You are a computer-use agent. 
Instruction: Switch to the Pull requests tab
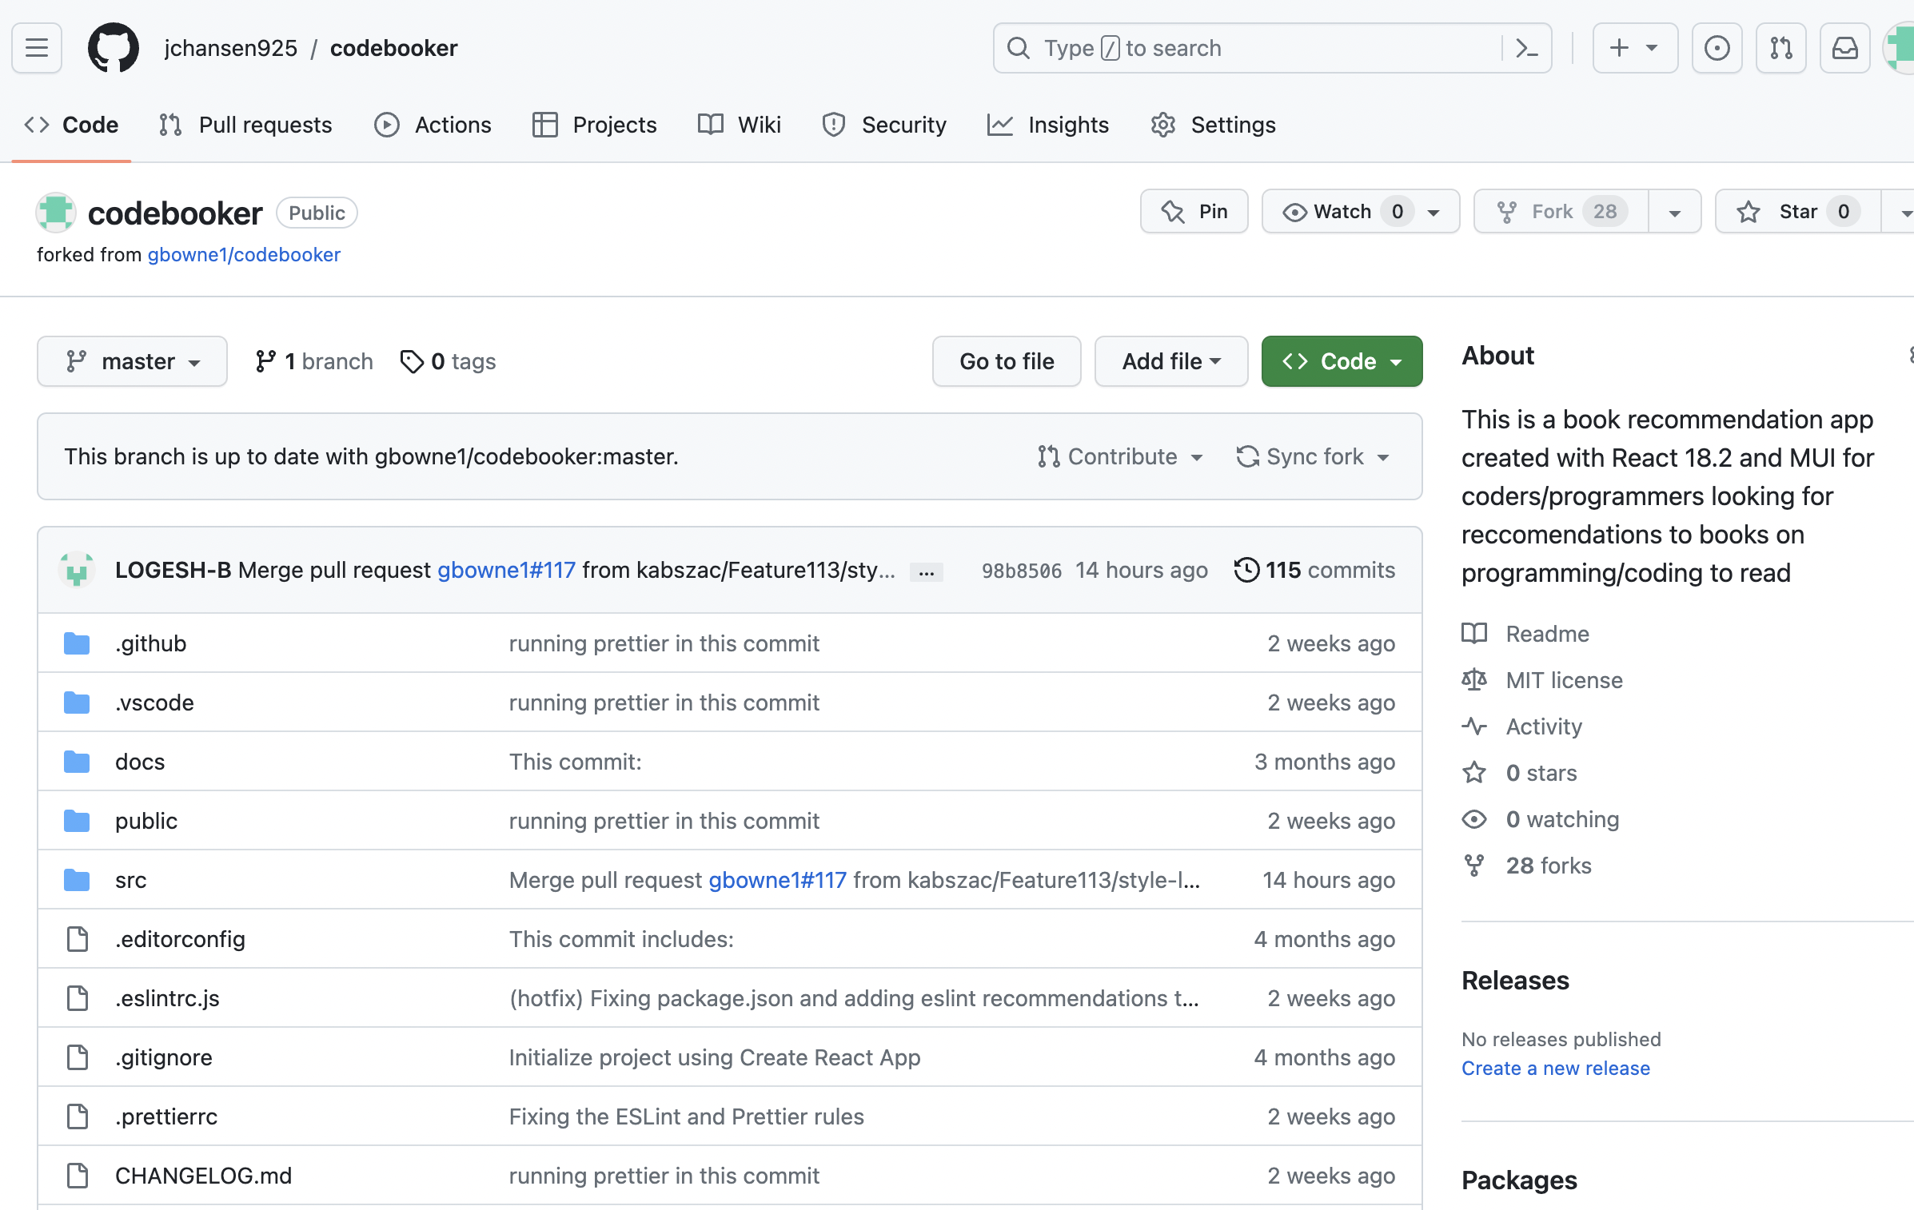pos(245,125)
